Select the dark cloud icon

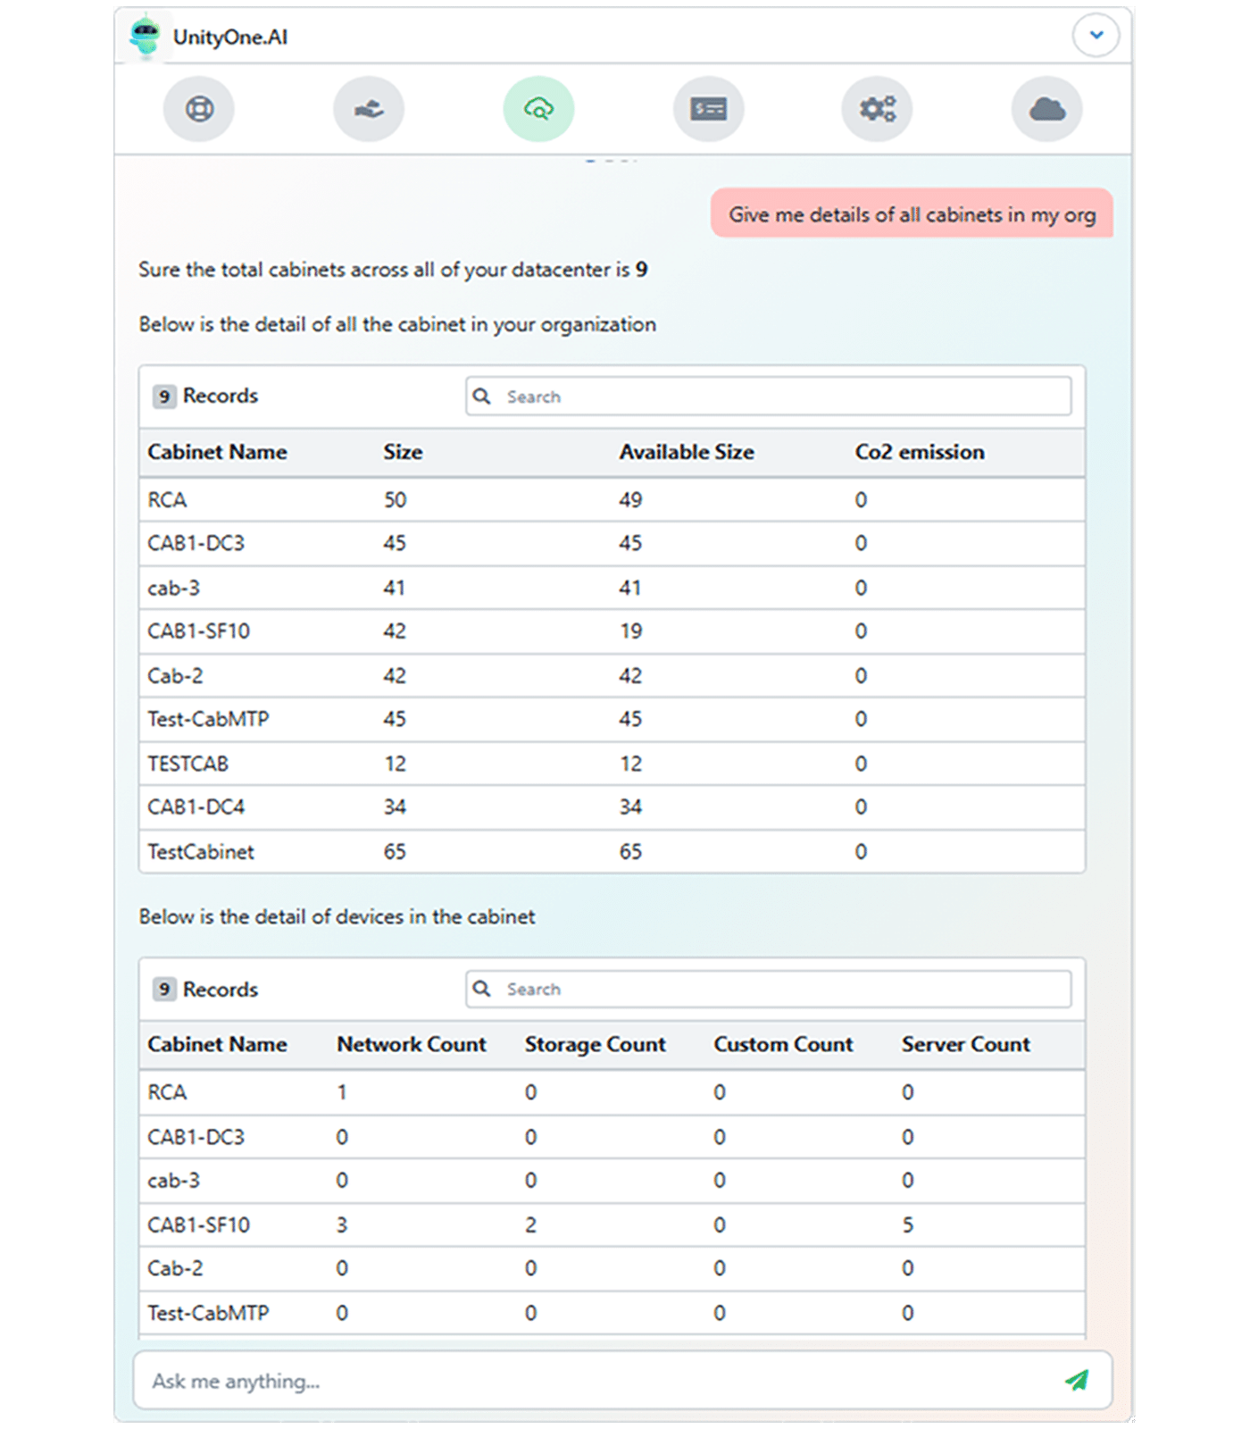click(1046, 109)
